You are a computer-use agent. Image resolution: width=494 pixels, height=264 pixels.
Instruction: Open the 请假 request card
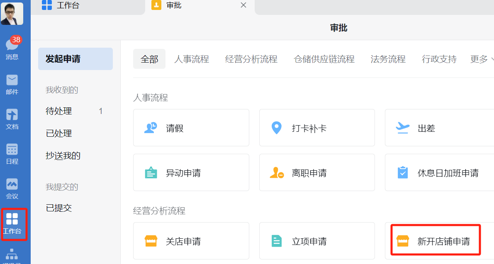(x=191, y=128)
